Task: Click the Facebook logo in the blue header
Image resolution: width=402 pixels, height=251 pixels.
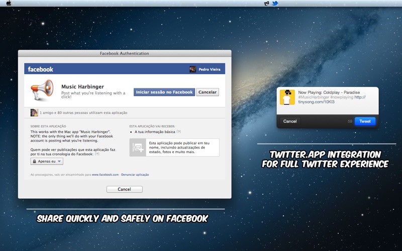Action: point(41,69)
